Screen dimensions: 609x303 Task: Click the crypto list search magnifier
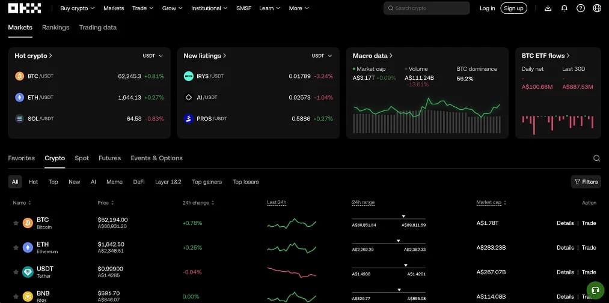(596, 158)
